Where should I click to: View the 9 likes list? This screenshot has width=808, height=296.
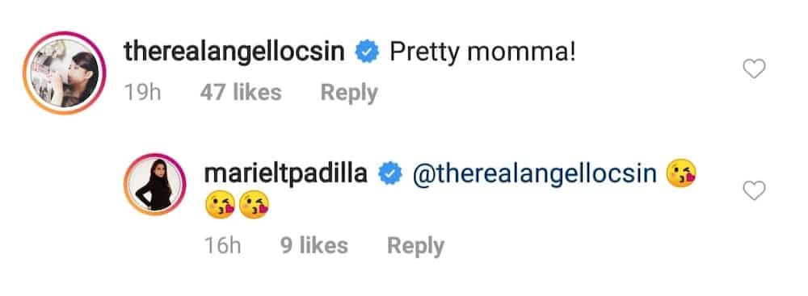point(314,245)
